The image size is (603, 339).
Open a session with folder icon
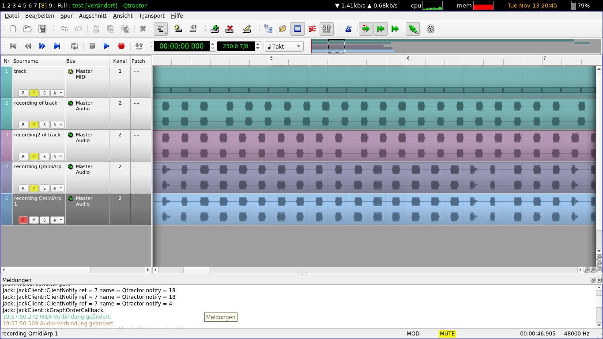coord(28,29)
